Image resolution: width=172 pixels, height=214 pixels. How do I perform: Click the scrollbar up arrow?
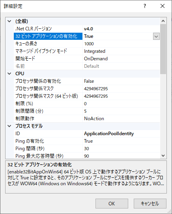pyautogui.click(x=163, y=21)
